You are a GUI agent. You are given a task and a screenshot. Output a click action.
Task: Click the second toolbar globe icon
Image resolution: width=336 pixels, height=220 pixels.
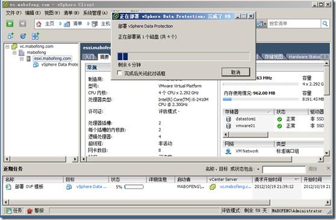tap(23, 36)
